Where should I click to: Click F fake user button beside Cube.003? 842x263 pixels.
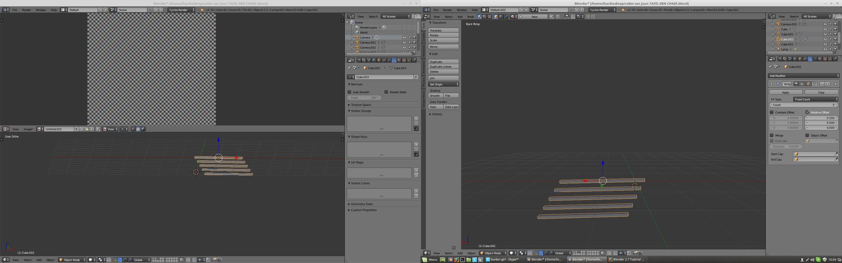point(416,77)
